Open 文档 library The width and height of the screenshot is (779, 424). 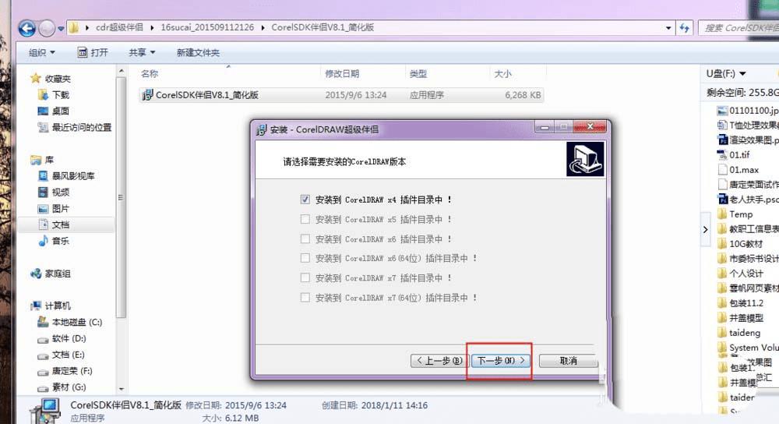[55, 224]
